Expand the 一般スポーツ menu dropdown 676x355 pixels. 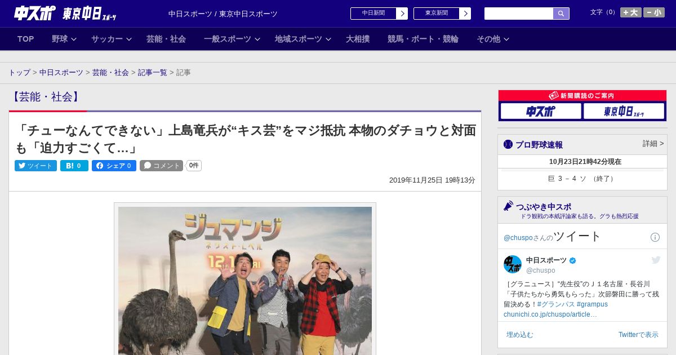232,39
